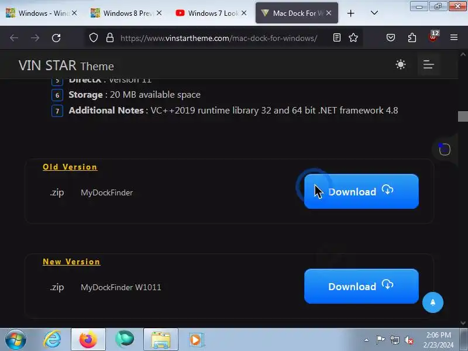The height and width of the screenshot is (351, 468).
Task: Click the VIN STAR Theme site logo
Action: click(66, 66)
